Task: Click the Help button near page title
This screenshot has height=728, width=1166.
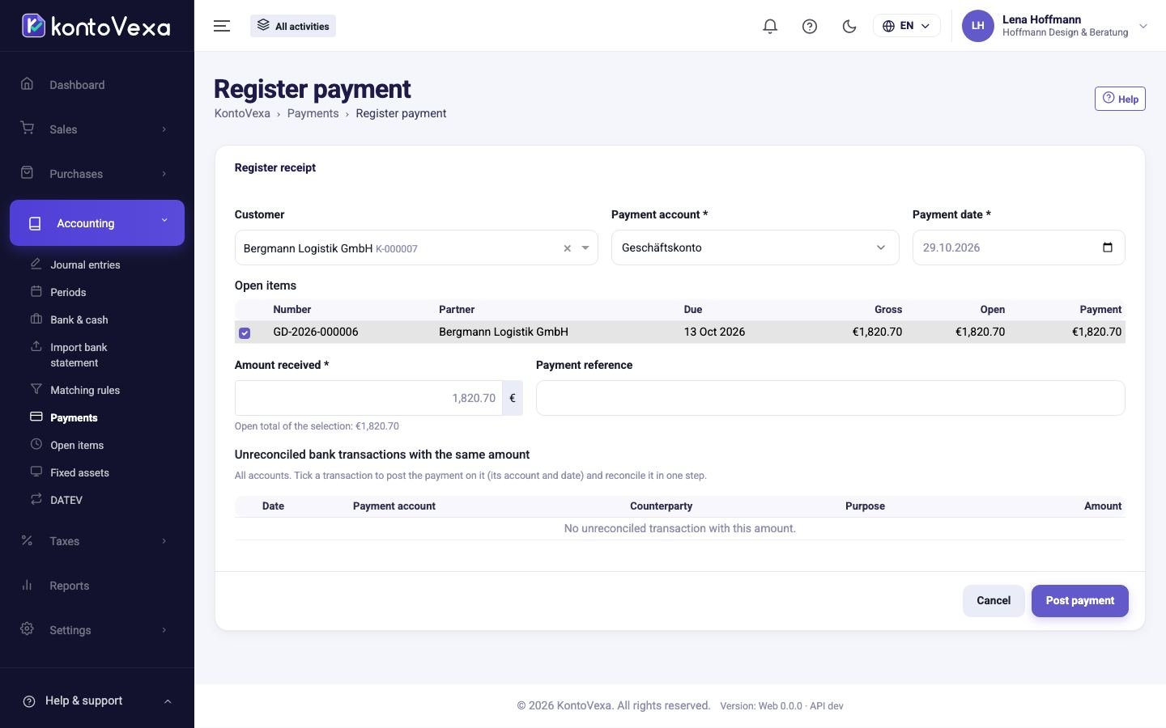Action: 1120,99
